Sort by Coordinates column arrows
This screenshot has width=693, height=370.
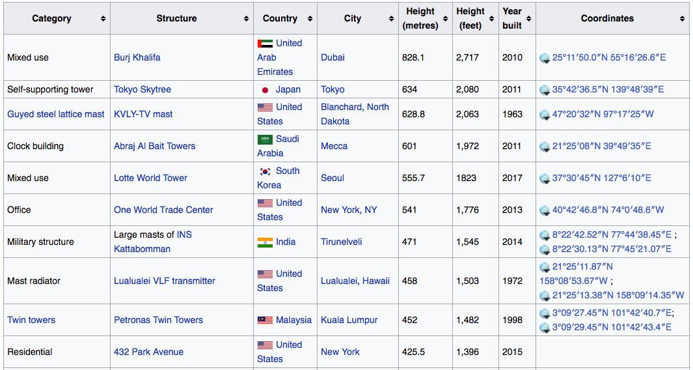[x=682, y=19]
